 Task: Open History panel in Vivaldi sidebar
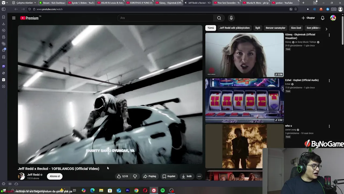[3, 30]
